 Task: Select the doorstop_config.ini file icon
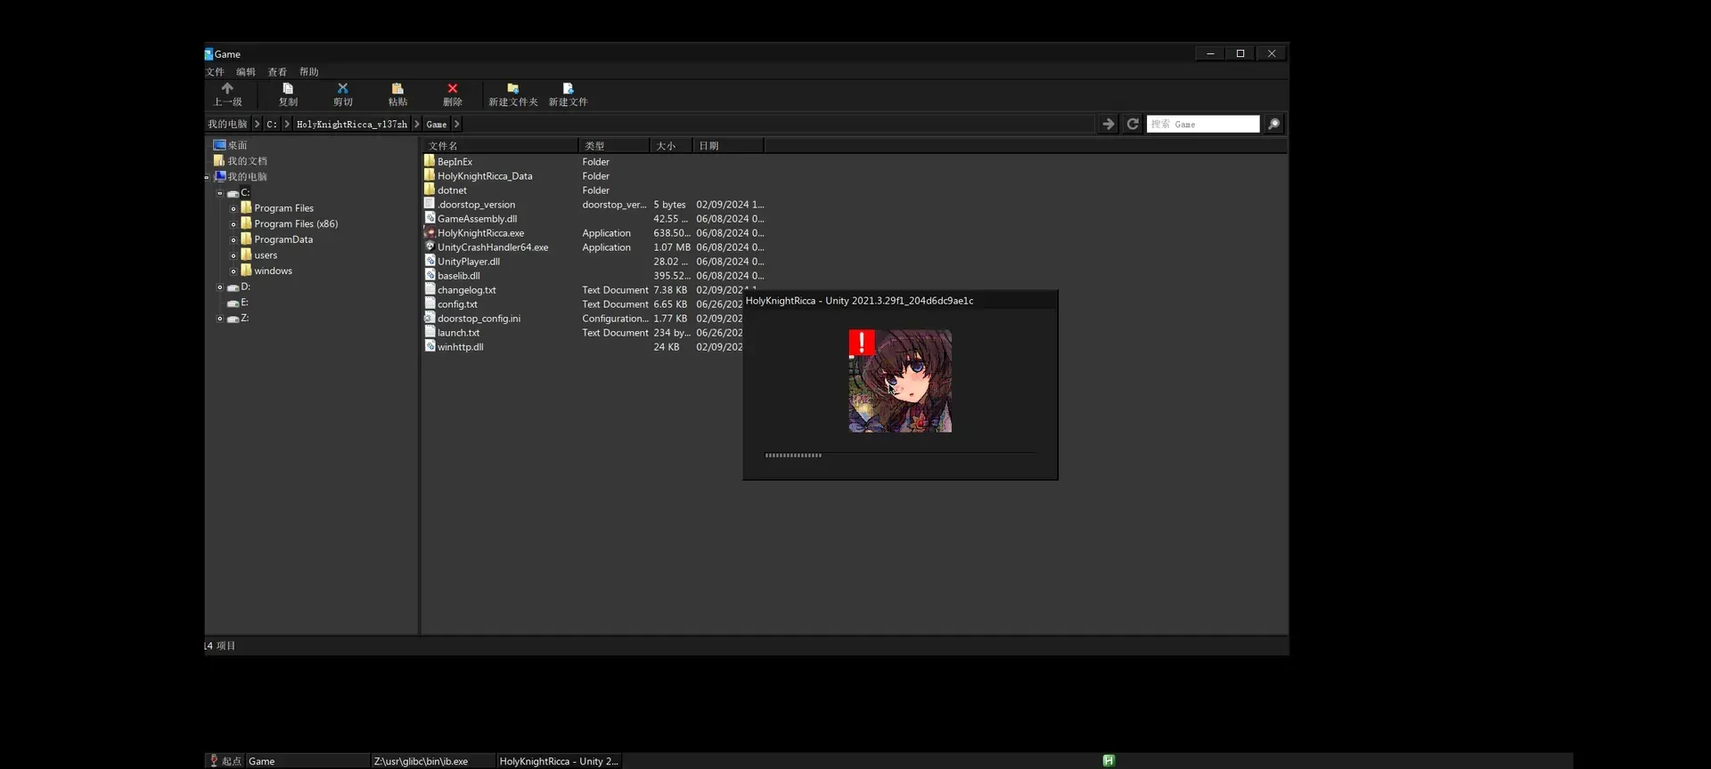[x=430, y=318]
